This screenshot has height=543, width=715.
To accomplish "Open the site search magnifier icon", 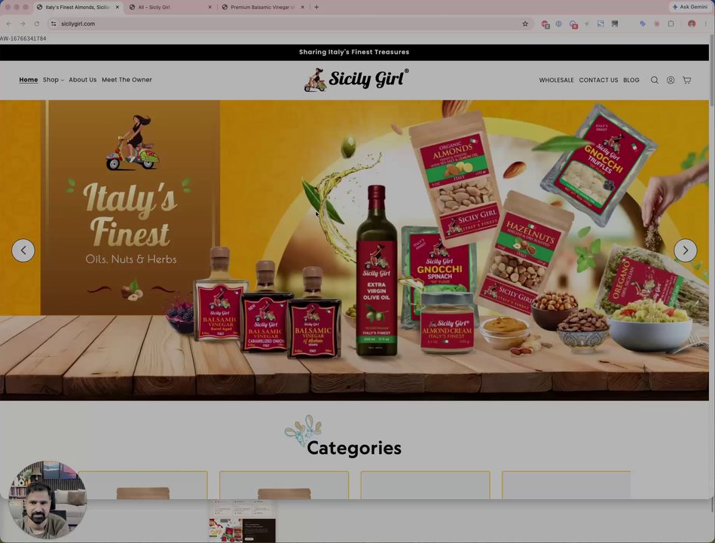I will [x=655, y=80].
